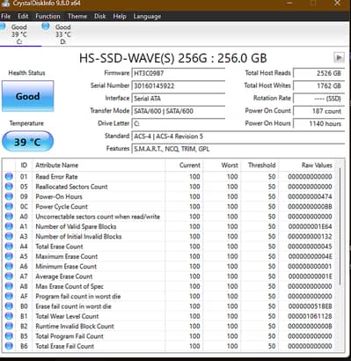Image resolution: width=351 pixels, height=361 pixels.
Task: Click the status icon for Read Error Rate
Action: (9, 176)
